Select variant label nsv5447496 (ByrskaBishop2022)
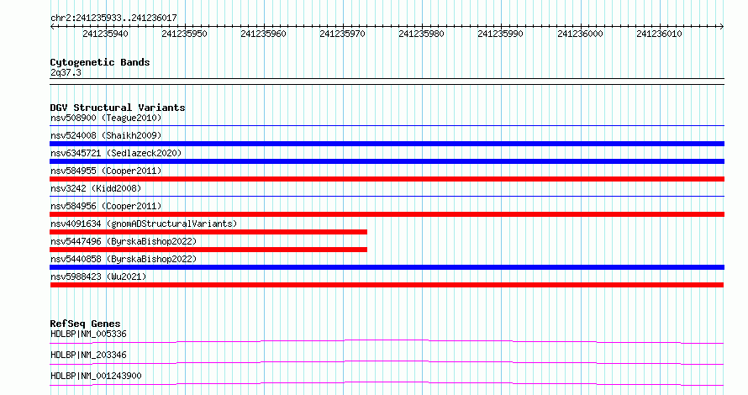The image size is (748, 395). click(x=124, y=241)
